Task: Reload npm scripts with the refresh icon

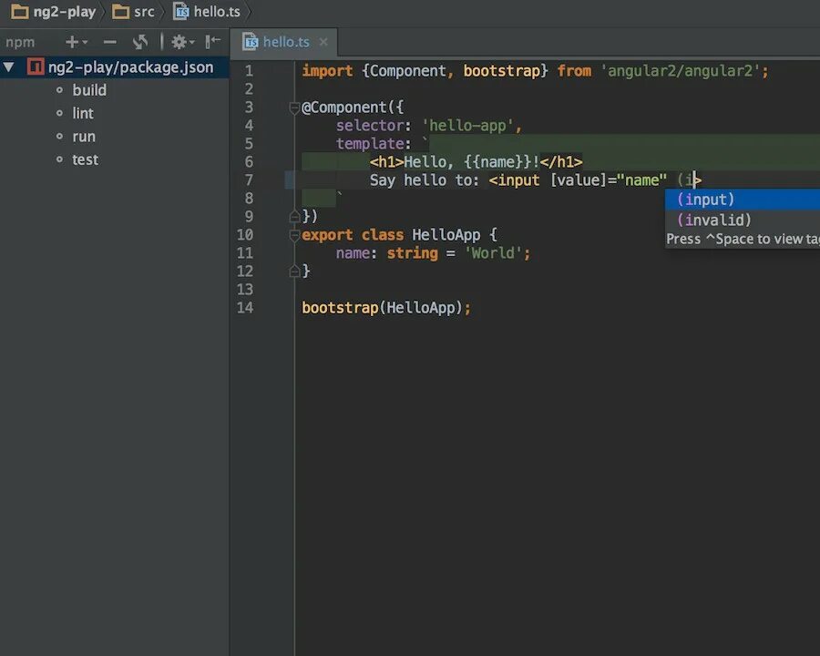Action: point(140,42)
